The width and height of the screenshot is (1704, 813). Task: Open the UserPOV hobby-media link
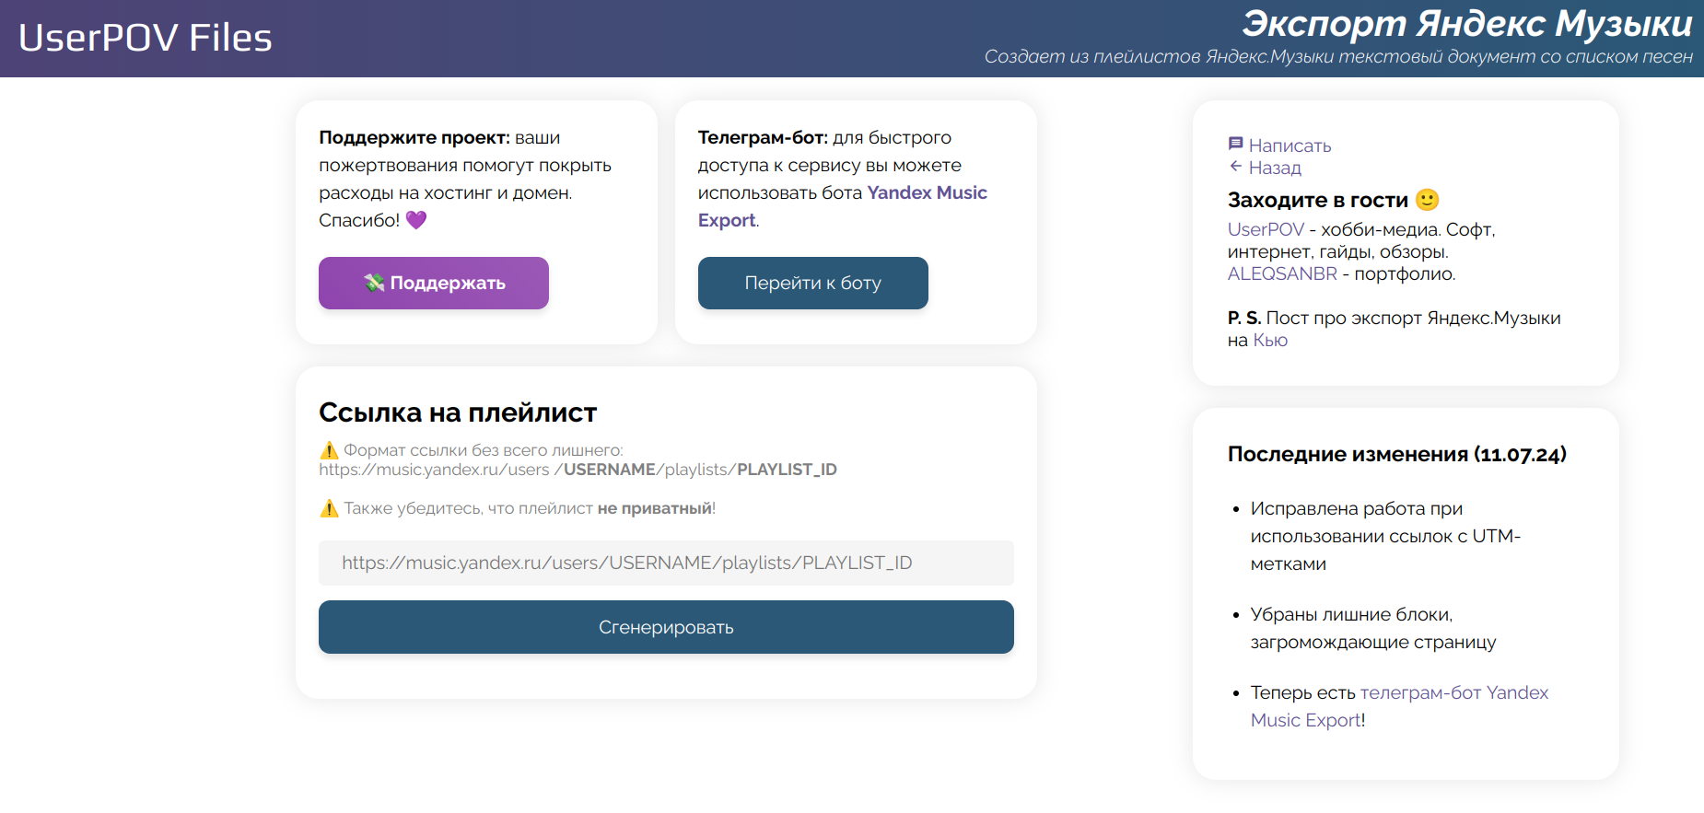pos(1266,229)
